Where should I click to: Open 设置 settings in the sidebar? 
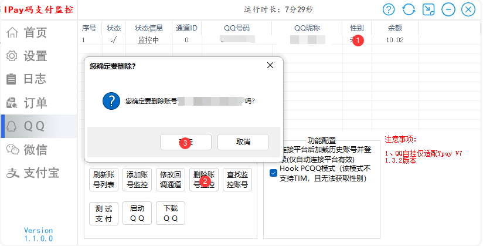click(x=39, y=56)
